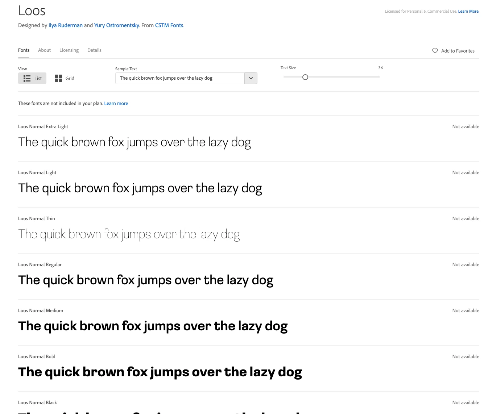The width and height of the screenshot is (484, 414).
Task: Click the Loos family title
Action: pos(32,11)
